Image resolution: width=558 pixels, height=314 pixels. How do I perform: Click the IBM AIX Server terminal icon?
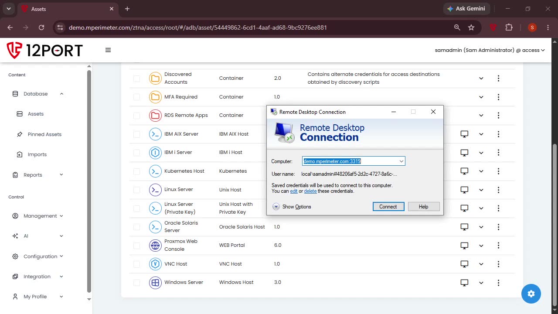[155, 134]
